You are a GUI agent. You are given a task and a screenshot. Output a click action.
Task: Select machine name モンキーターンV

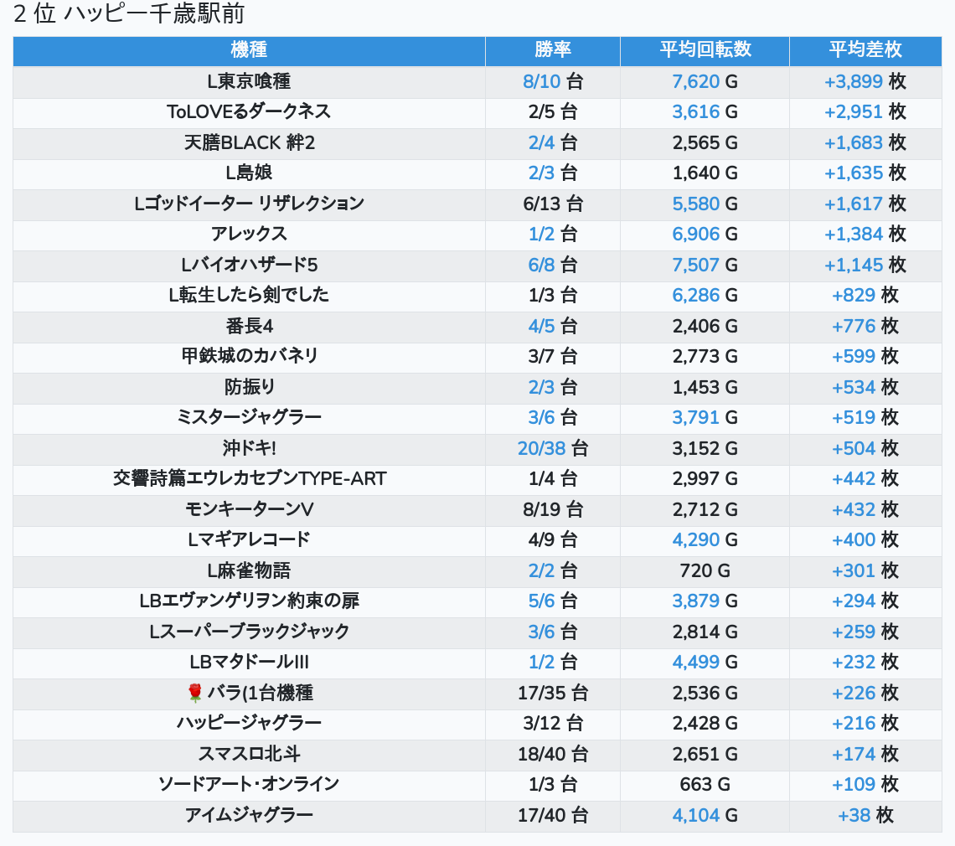click(x=249, y=509)
